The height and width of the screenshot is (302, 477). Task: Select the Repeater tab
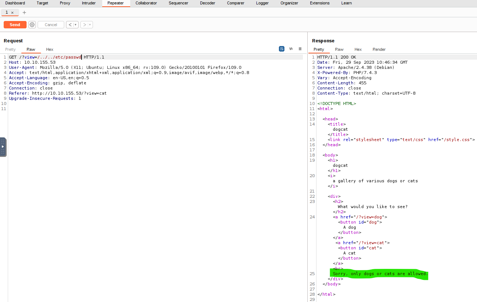(115, 3)
